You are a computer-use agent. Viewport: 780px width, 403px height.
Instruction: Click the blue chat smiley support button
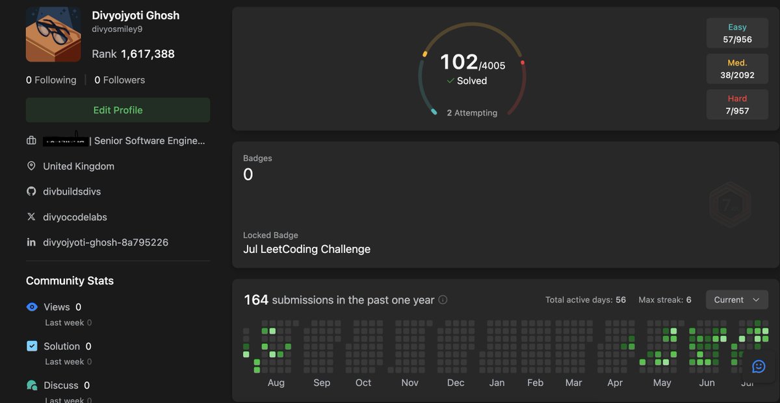pyautogui.click(x=759, y=366)
